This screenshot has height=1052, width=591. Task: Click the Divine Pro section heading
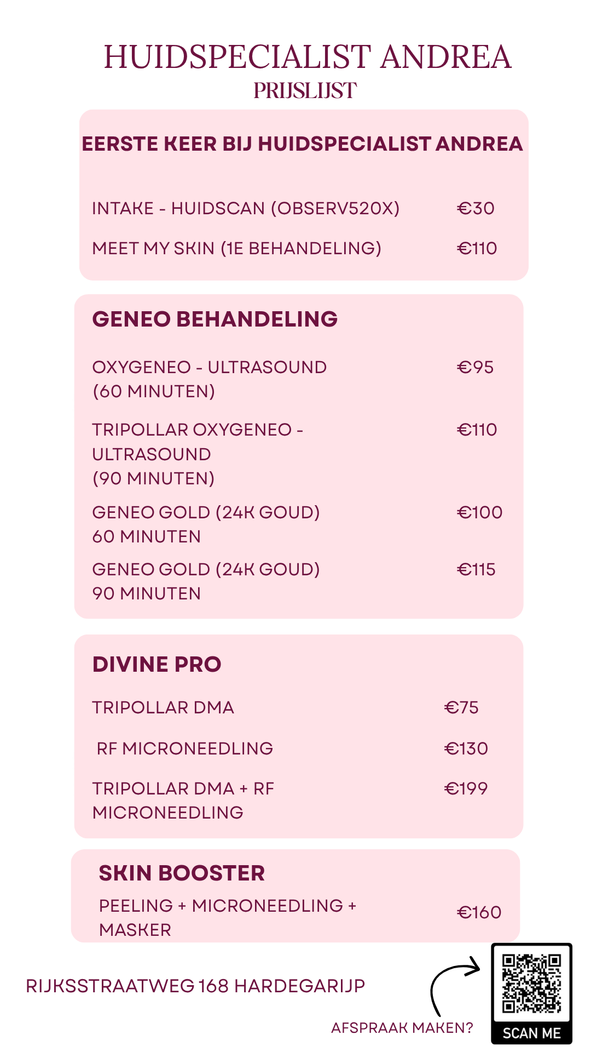point(157,664)
